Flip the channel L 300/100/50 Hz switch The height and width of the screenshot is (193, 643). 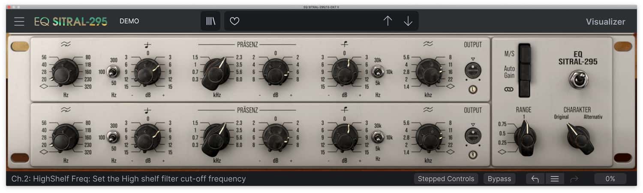click(x=113, y=71)
